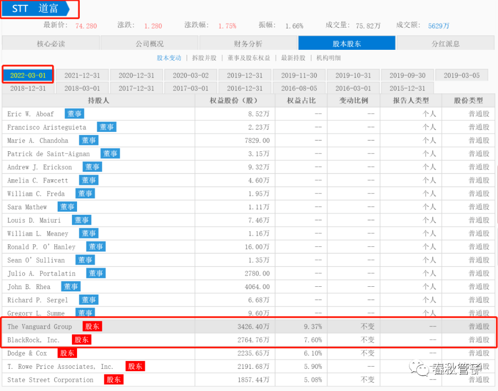Click the 董事 badge beside Andrew J. Erickson
This screenshot has width=498, height=391.
point(92,167)
